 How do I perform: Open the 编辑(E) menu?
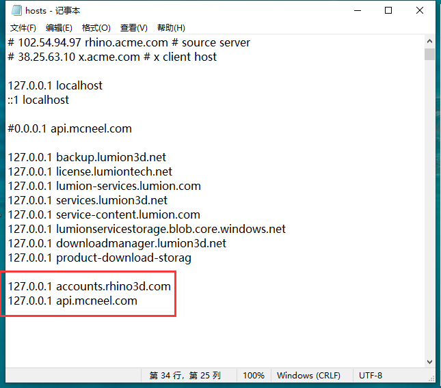coord(59,28)
